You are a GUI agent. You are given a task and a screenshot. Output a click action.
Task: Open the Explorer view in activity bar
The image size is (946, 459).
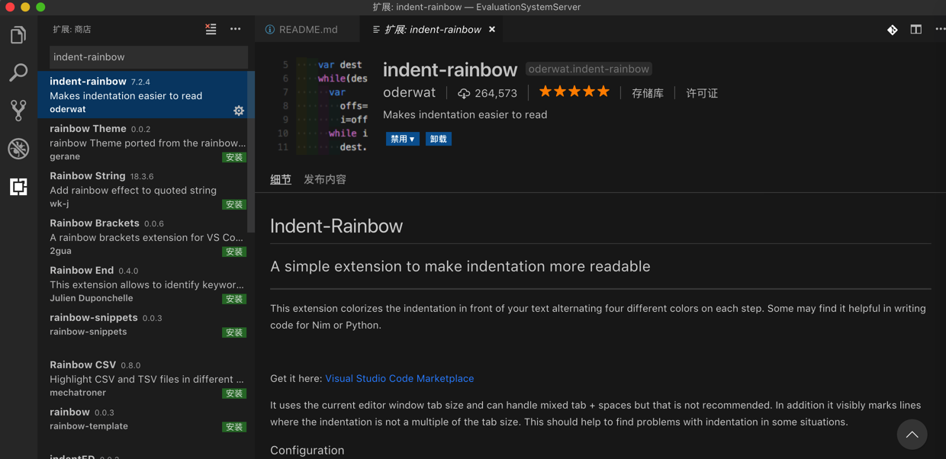[18, 35]
